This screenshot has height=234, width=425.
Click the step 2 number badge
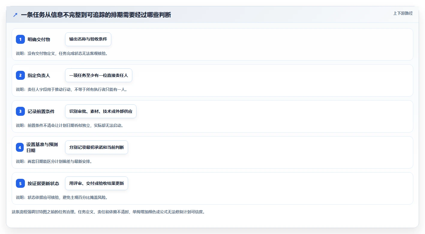(x=20, y=75)
